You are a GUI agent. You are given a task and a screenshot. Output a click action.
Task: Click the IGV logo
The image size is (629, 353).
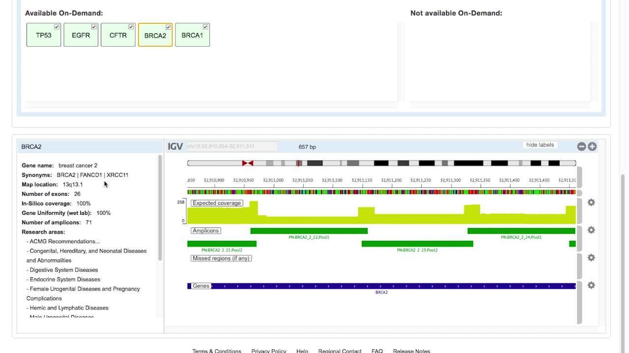tap(175, 147)
